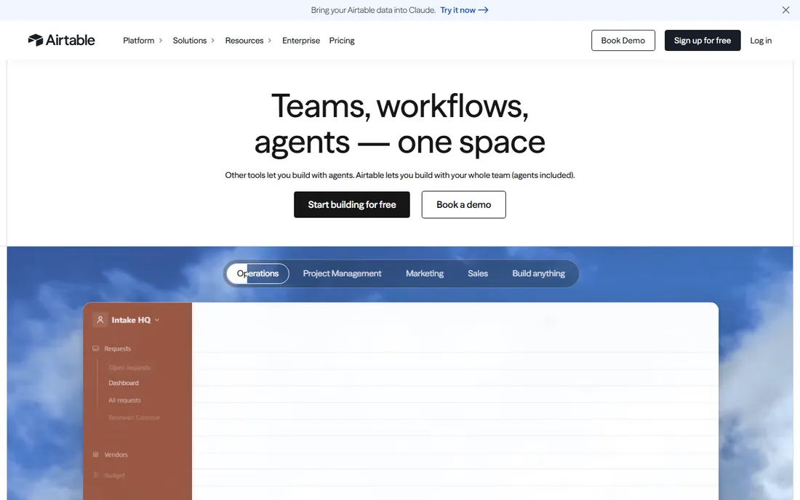Click the Airtable logo
800x500 pixels.
point(61,40)
